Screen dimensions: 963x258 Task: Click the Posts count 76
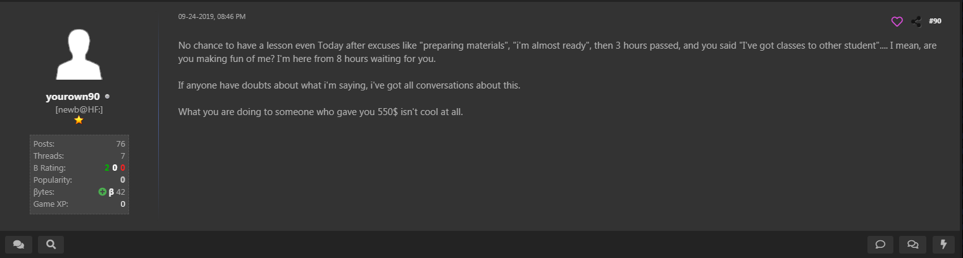point(120,144)
